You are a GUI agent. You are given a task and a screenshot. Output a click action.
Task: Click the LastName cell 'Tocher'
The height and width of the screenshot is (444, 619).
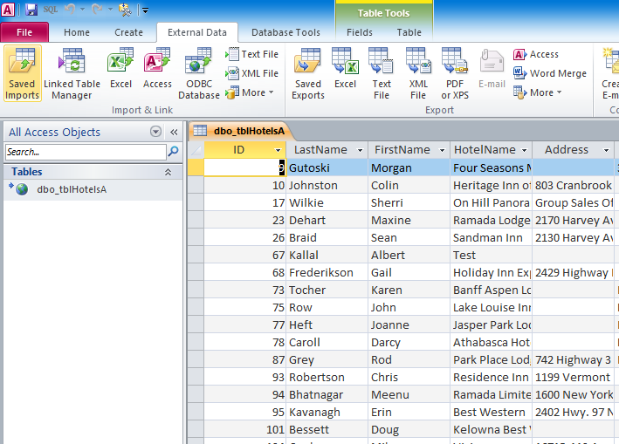point(327,290)
